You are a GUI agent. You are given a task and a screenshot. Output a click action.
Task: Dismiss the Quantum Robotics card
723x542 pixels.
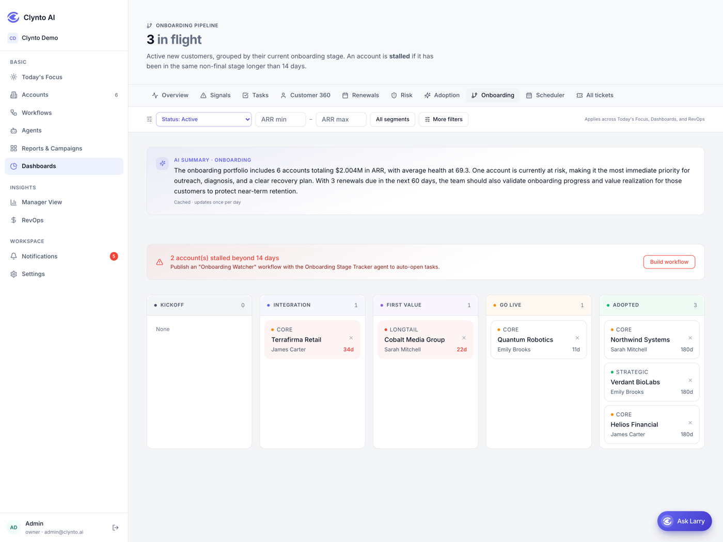(577, 338)
